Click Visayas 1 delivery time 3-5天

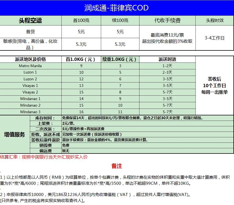(167, 86)
